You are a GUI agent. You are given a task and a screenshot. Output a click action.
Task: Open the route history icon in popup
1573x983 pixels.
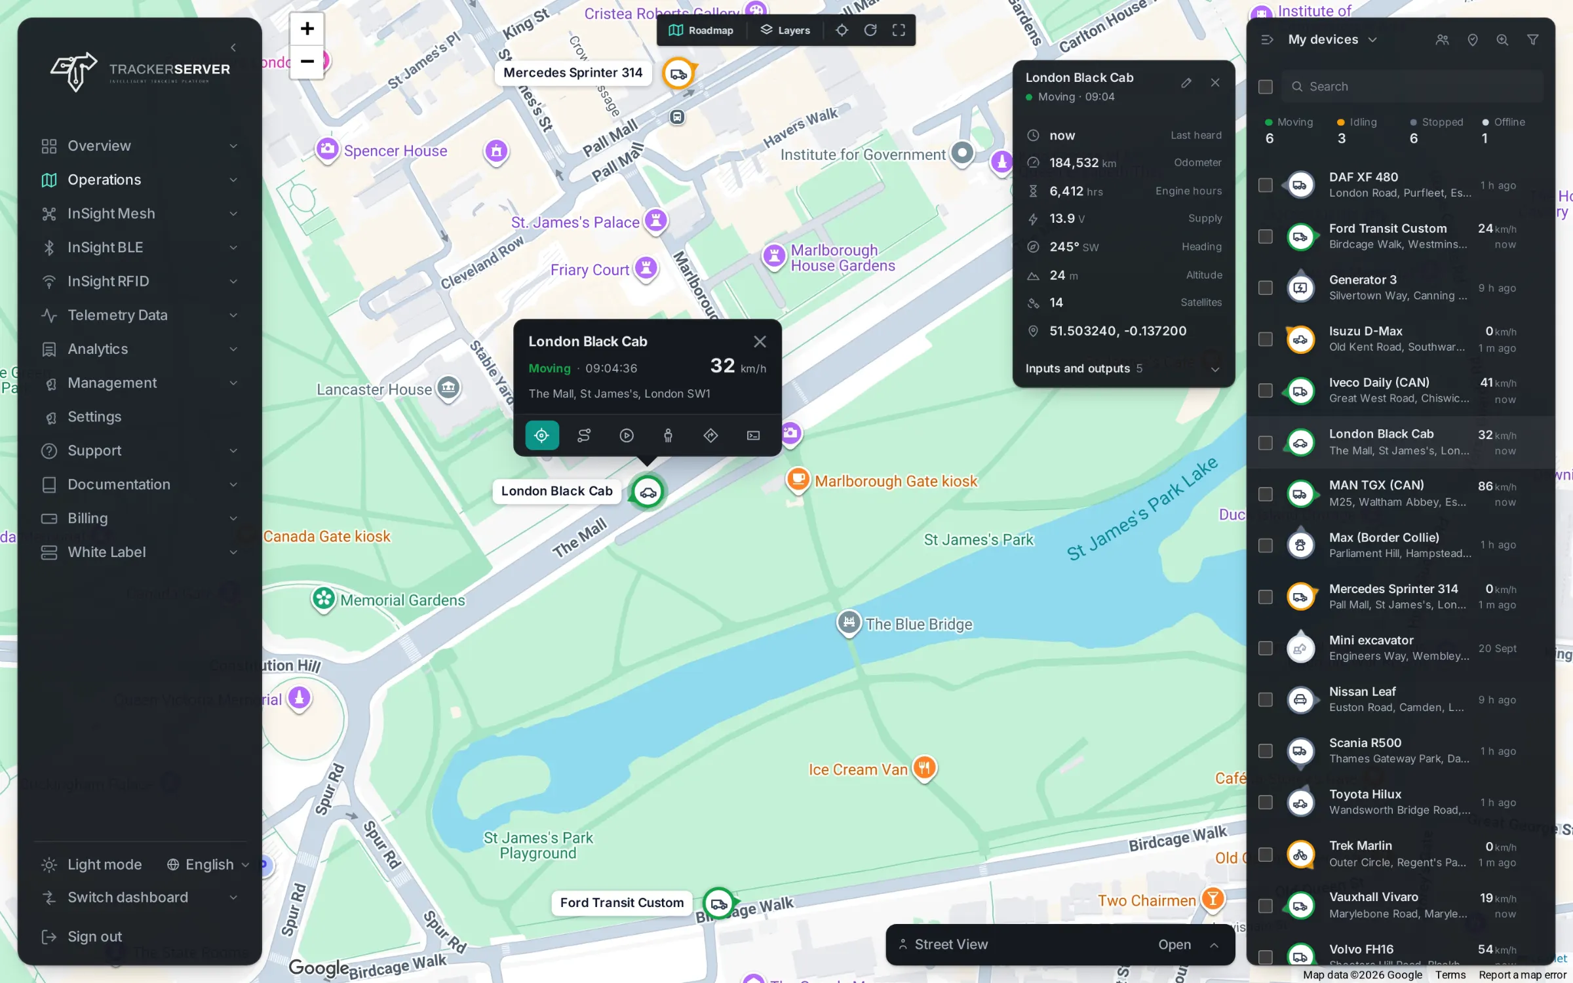pyautogui.click(x=584, y=435)
